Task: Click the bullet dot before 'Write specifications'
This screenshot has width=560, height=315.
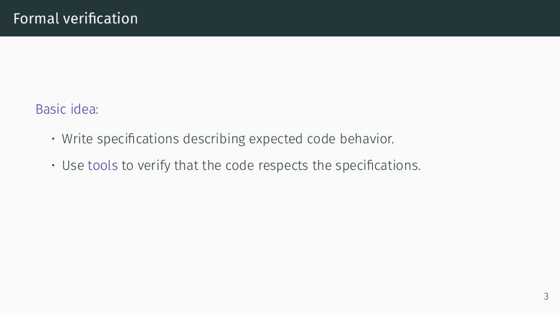Action: pyautogui.click(x=53, y=138)
